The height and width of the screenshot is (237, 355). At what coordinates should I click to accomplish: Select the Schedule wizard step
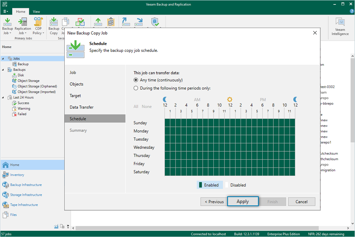[x=95, y=118]
